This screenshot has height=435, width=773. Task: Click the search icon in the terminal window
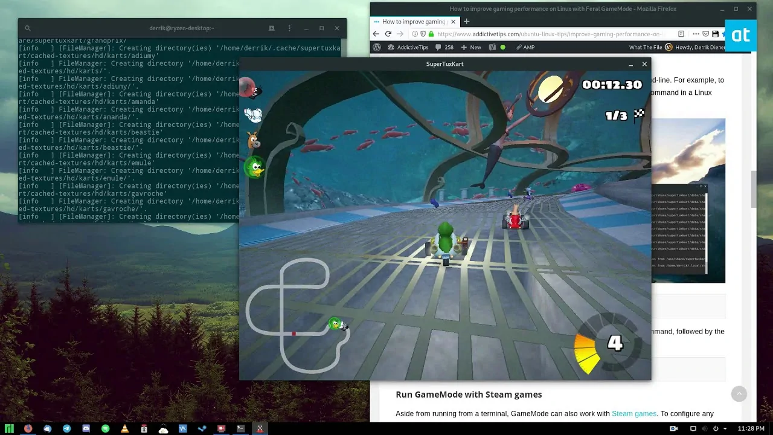tap(28, 28)
